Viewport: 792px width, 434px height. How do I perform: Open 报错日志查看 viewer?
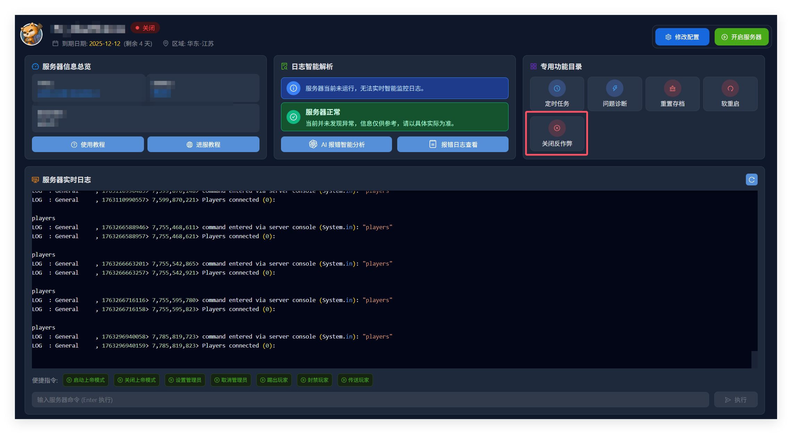tap(453, 144)
